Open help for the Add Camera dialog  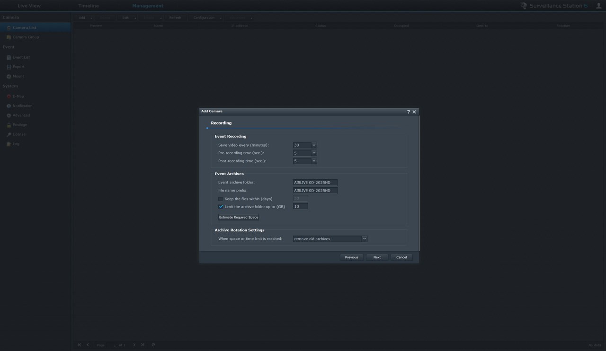point(408,112)
